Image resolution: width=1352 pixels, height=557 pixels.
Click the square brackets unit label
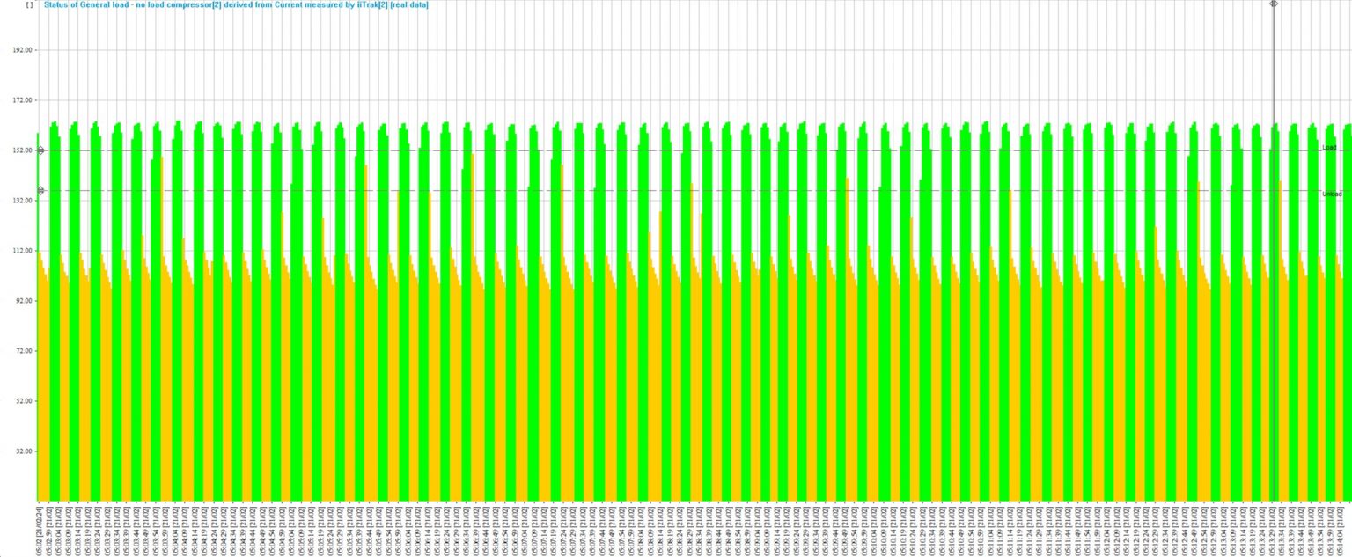coord(30,5)
